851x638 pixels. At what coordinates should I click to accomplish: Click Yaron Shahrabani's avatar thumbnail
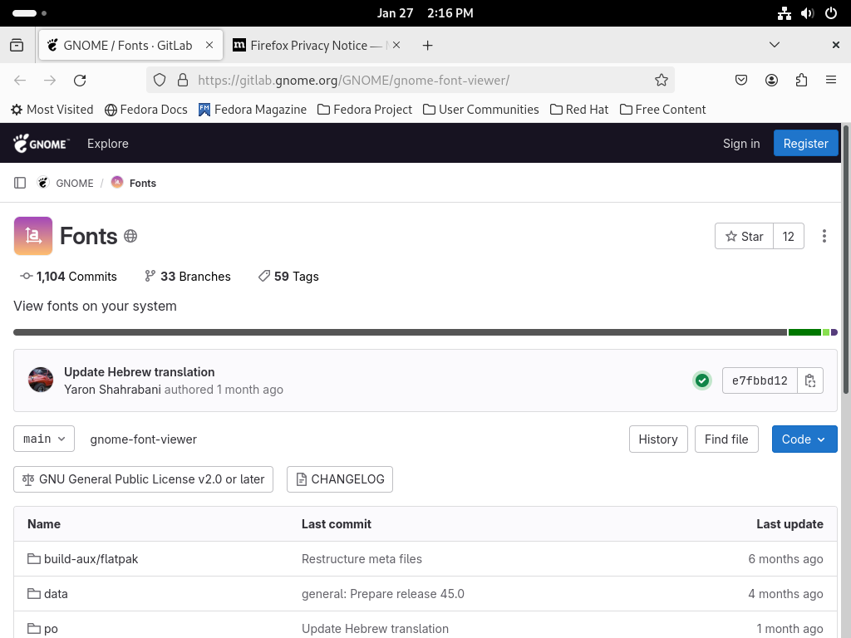pos(41,380)
